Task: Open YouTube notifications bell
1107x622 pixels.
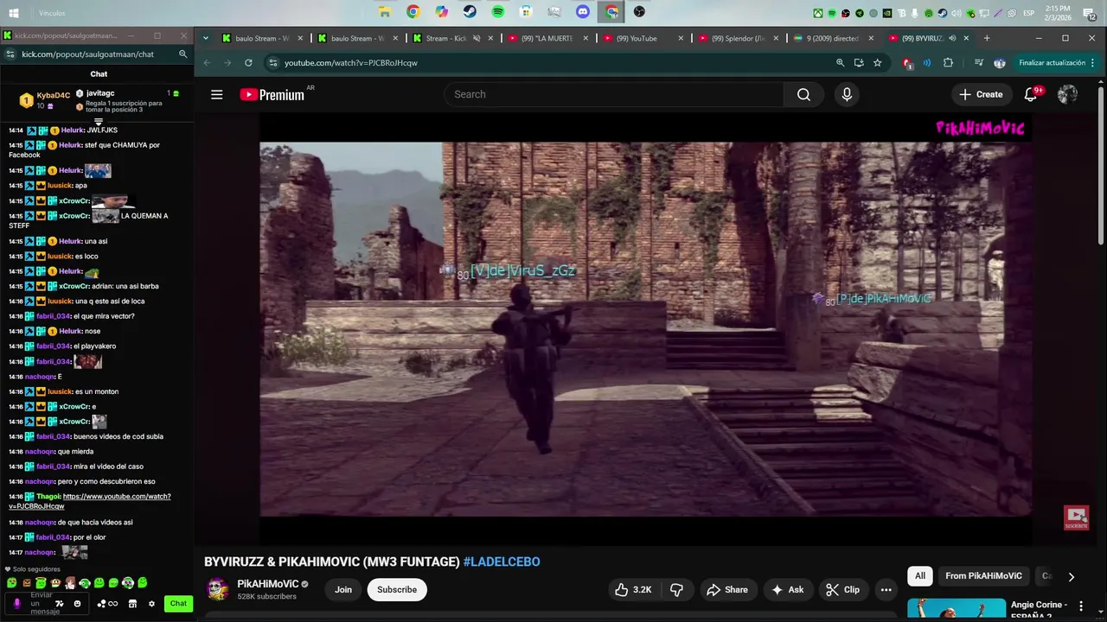Action: coord(1031,95)
